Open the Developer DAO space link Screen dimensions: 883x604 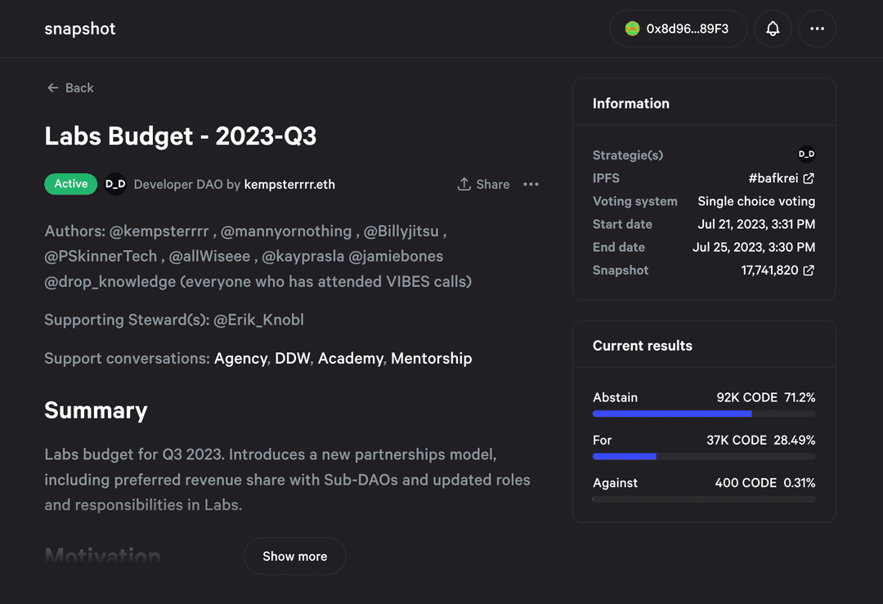pyautogui.click(x=178, y=185)
